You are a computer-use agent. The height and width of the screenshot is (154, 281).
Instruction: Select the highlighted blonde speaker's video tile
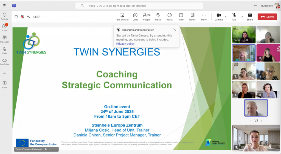point(244,53)
